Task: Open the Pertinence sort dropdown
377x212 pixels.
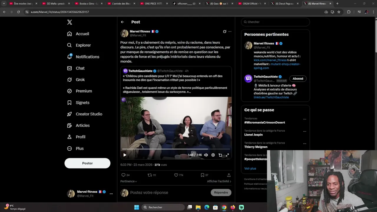Action: click(129, 181)
